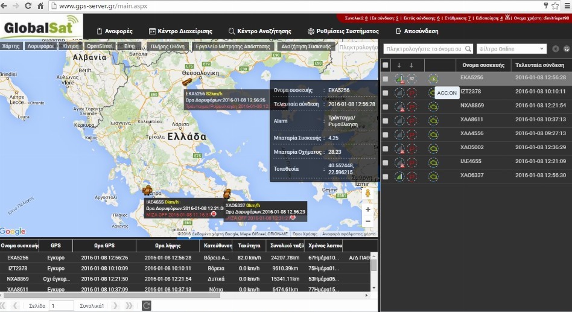Click the browser home button
This screenshot has width=572, height=312.
[40, 6]
